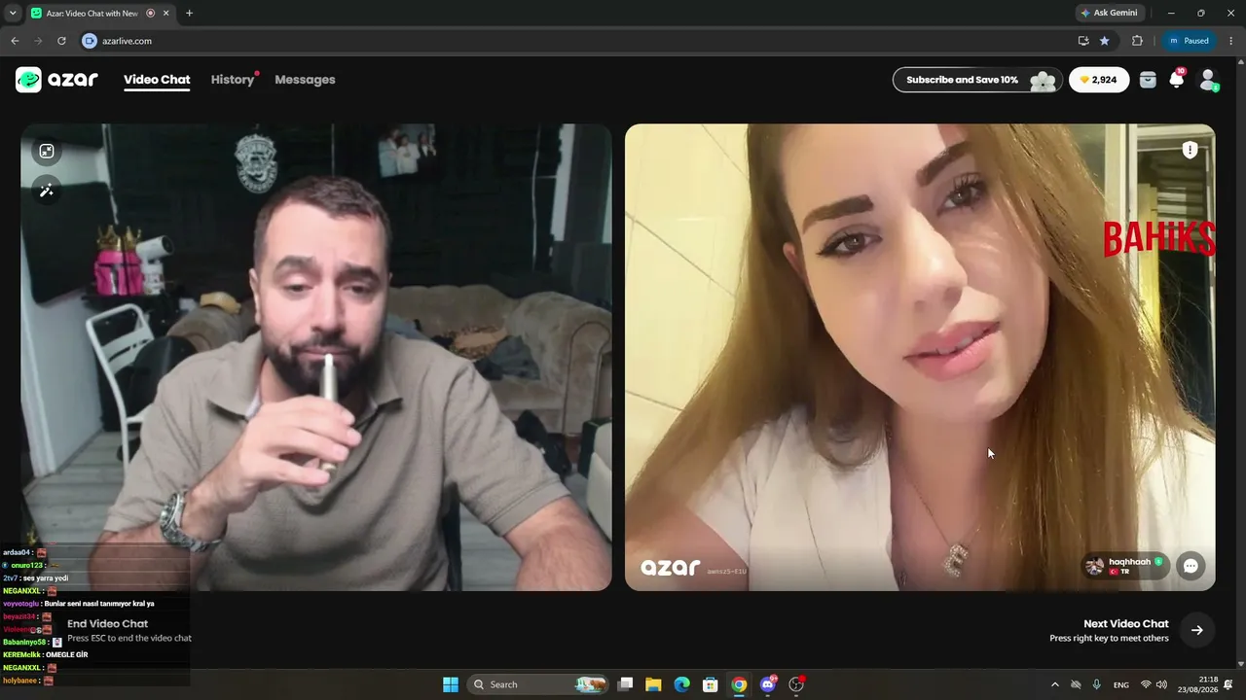Click KEREMclikk's message OMEGLE GİR
The image size is (1246, 700).
(x=45, y=655)
